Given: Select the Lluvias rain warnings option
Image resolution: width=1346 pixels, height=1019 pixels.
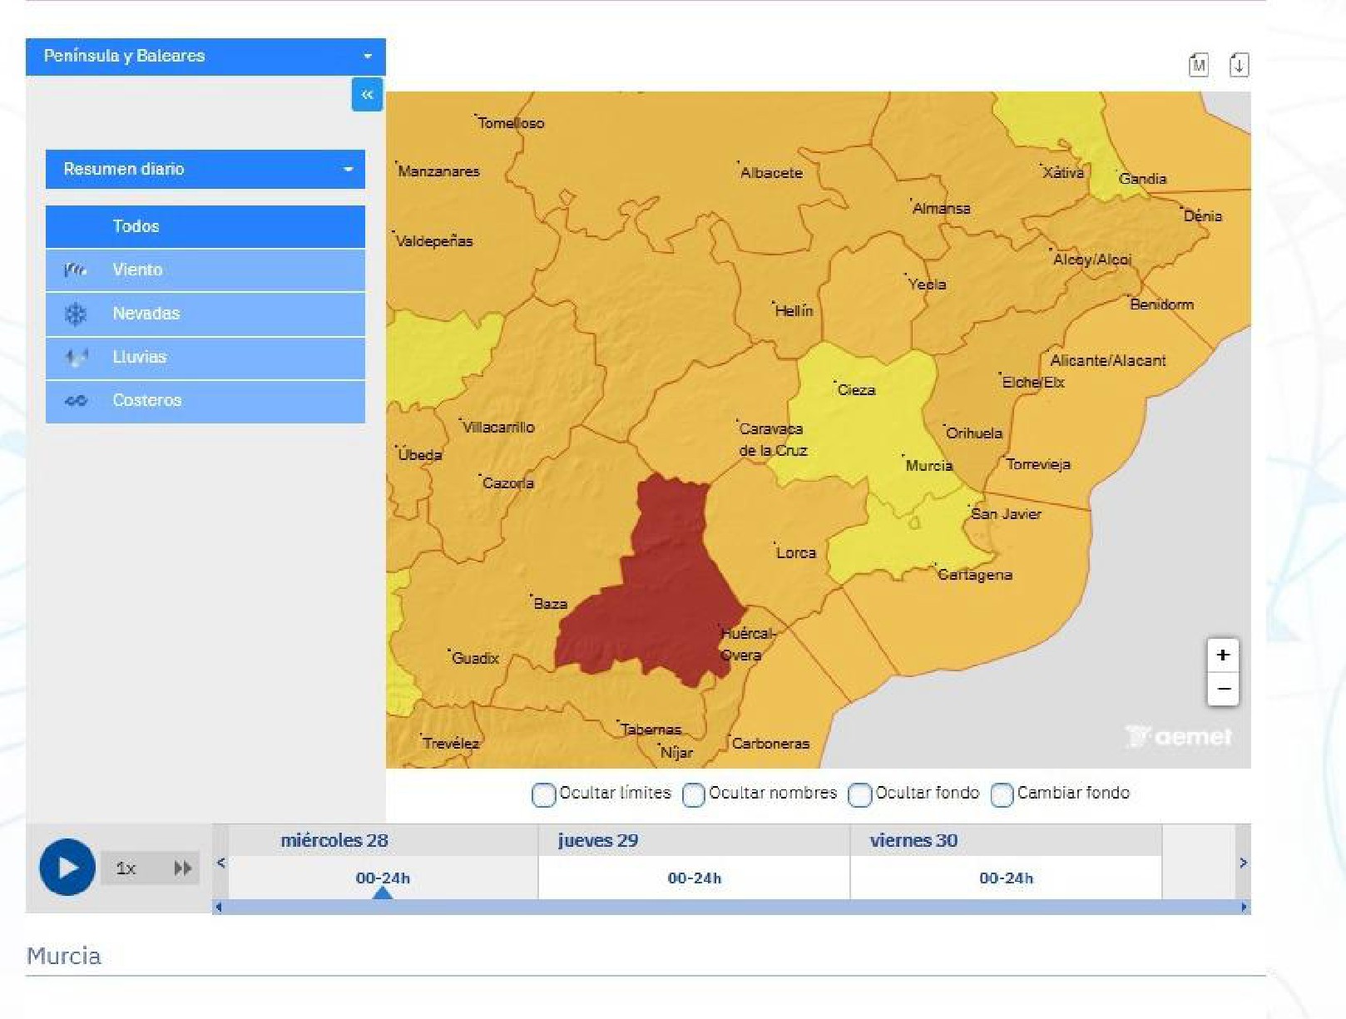Looking at the screenshot, I should point(205,357).
